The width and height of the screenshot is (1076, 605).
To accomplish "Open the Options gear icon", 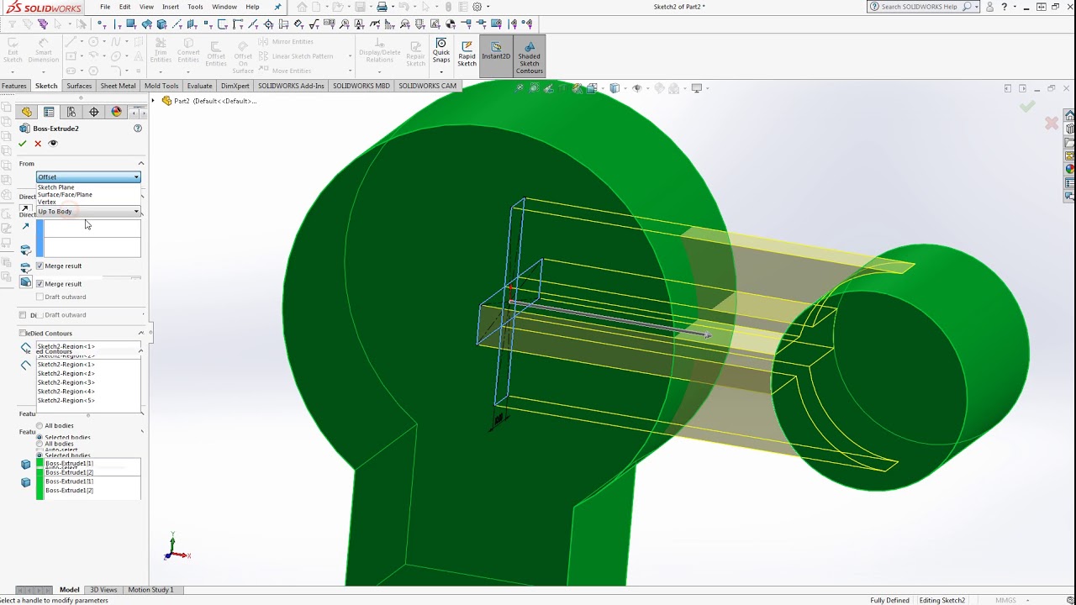I will coord(477,7).
